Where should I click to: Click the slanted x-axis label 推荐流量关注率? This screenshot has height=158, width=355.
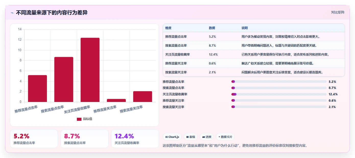coord(105,109)
